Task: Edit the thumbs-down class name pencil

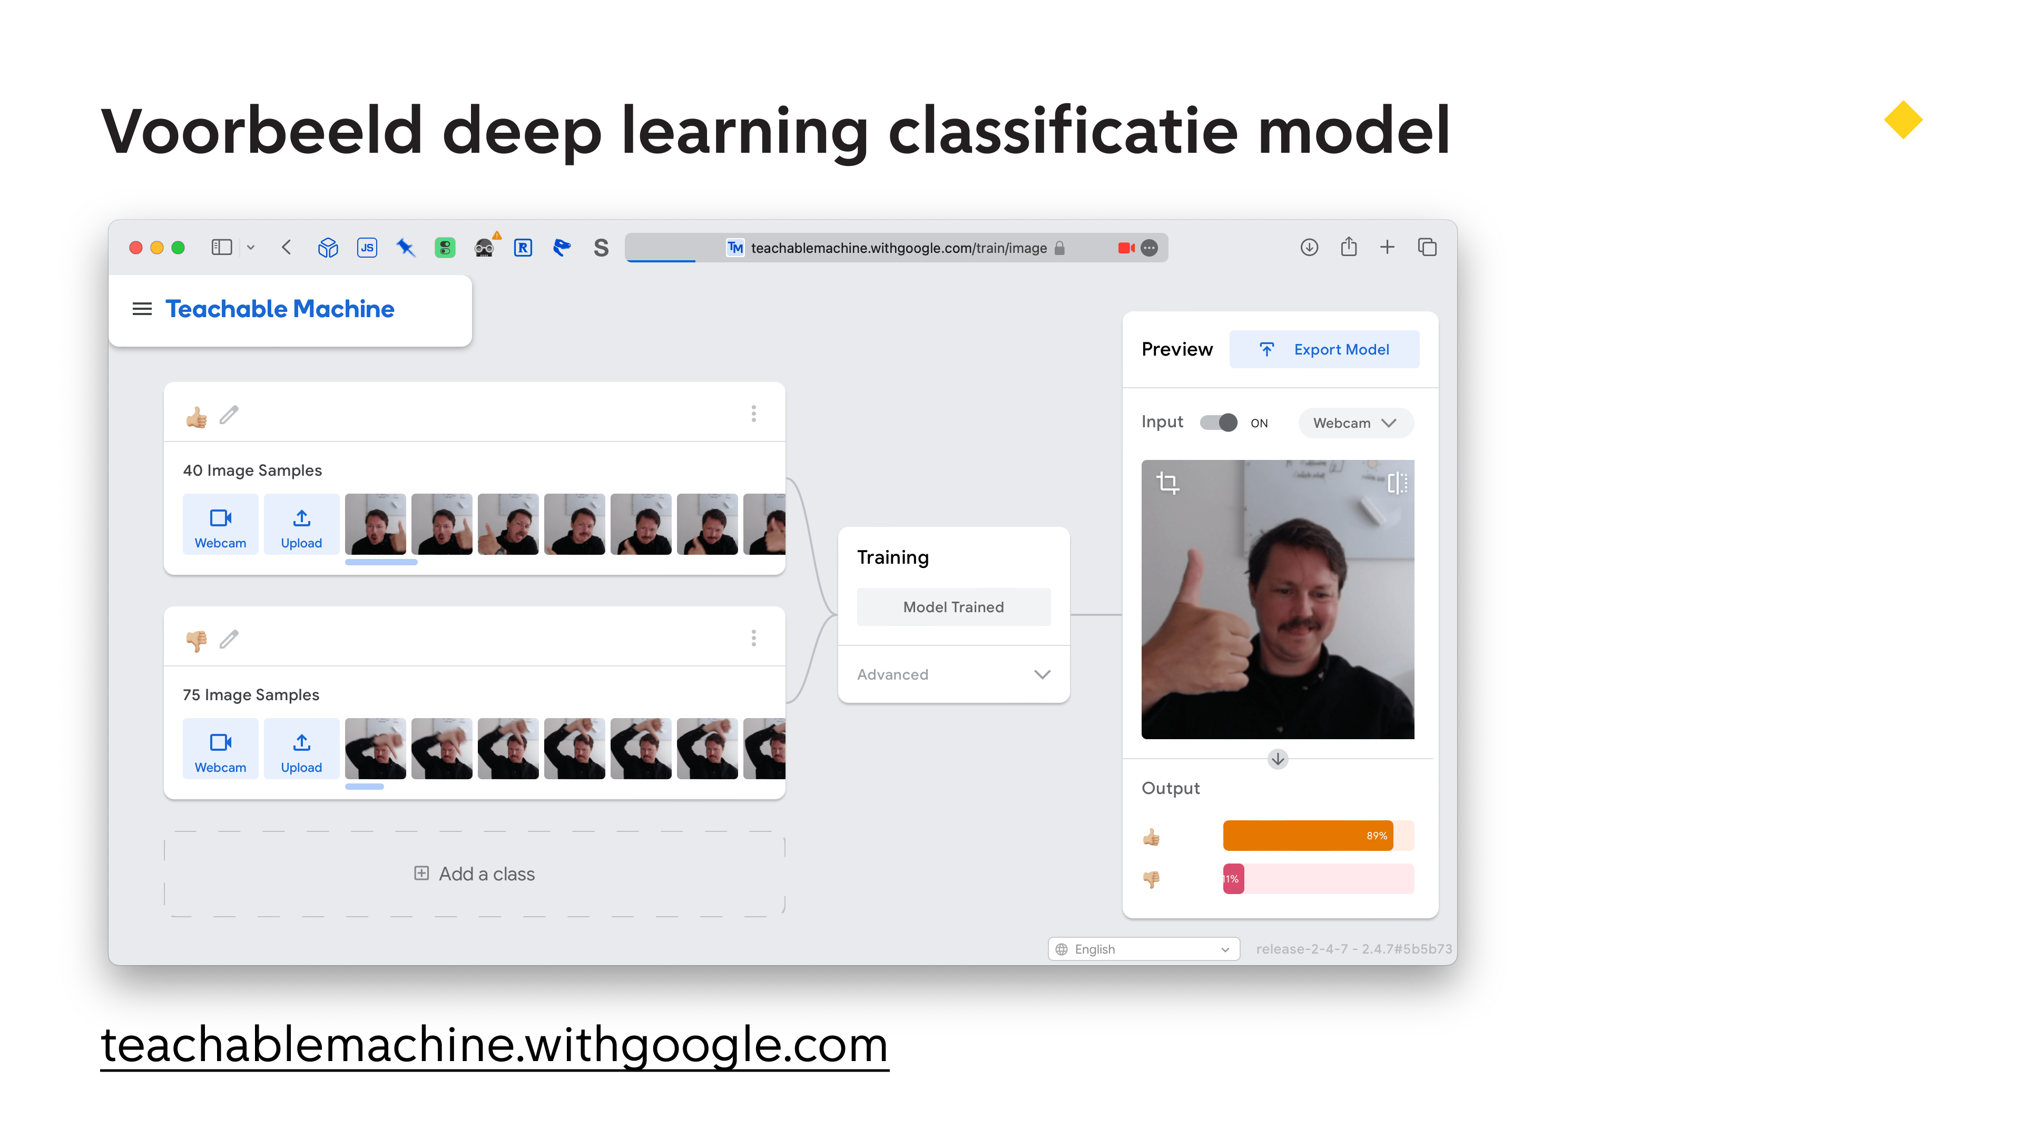Action: pos(229,639)
